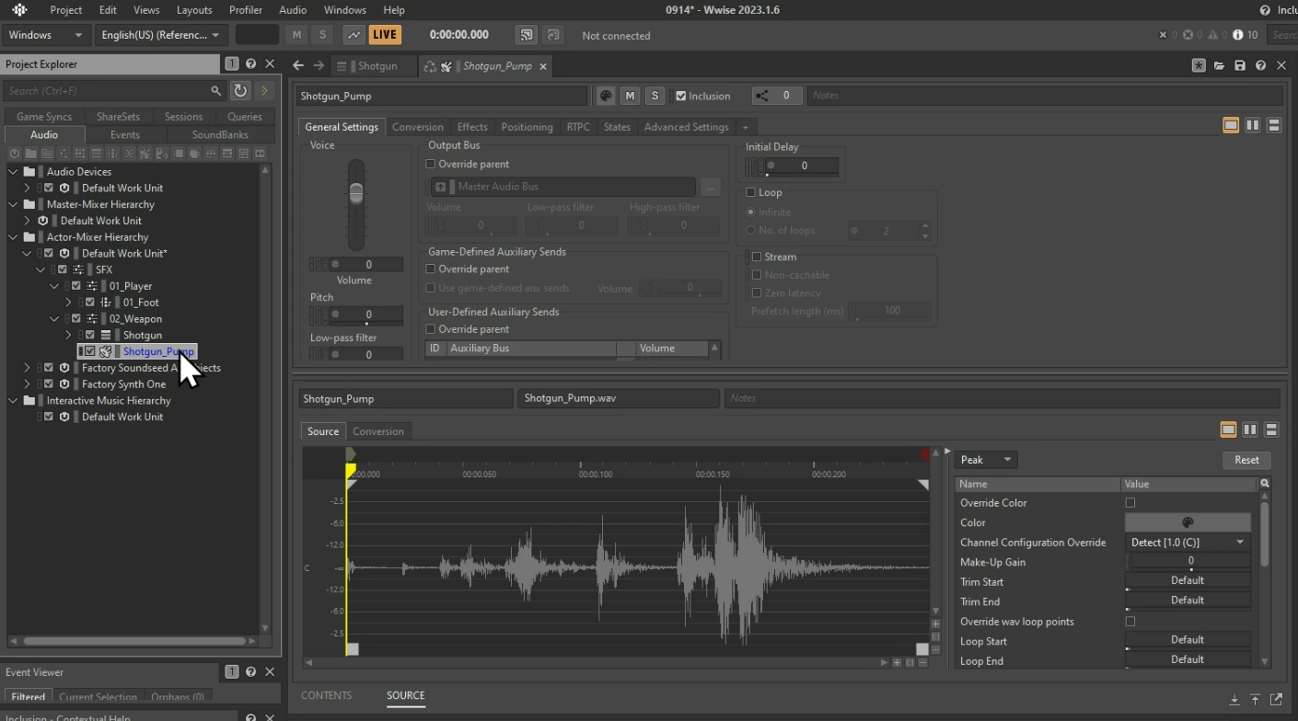The width and height of the screenshot is (1298, 721).
Task: Click the save icon in the editor header
Action: [x=1240, y=65]
